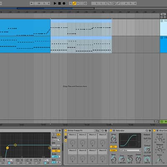Click the Loop Length field
The width and height of the screenshot is (167, 167).
(129, 3)
